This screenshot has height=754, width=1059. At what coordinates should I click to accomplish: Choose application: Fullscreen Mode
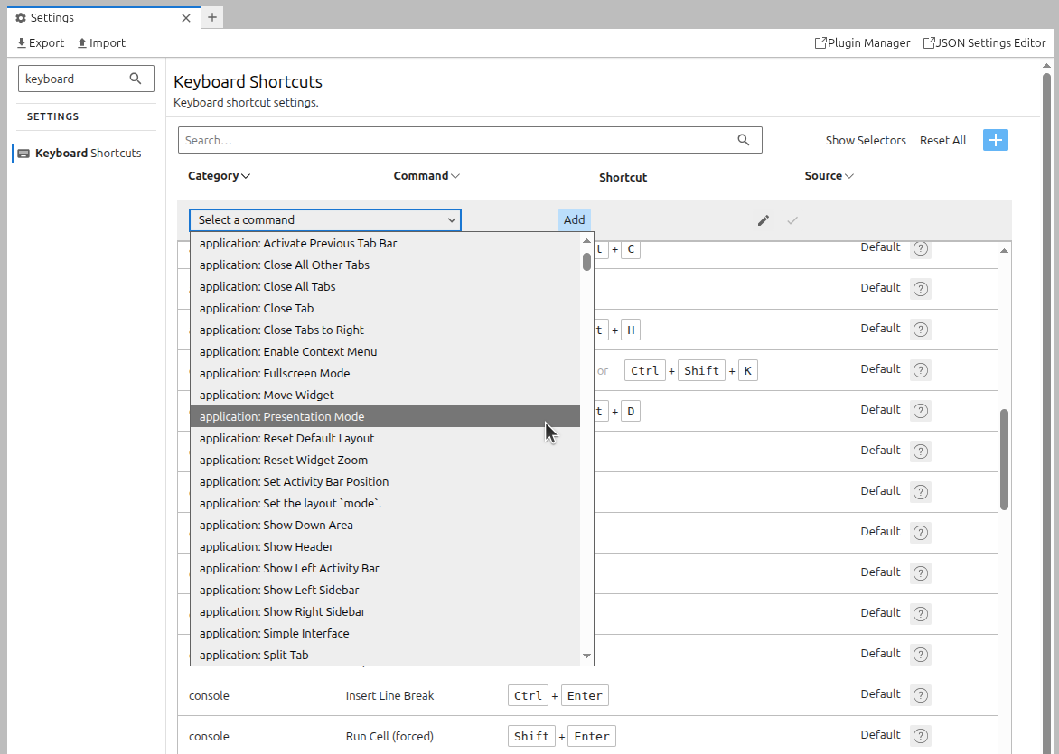coord(385,373)
